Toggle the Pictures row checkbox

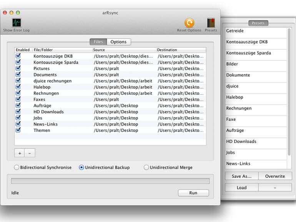pos(18,68)
